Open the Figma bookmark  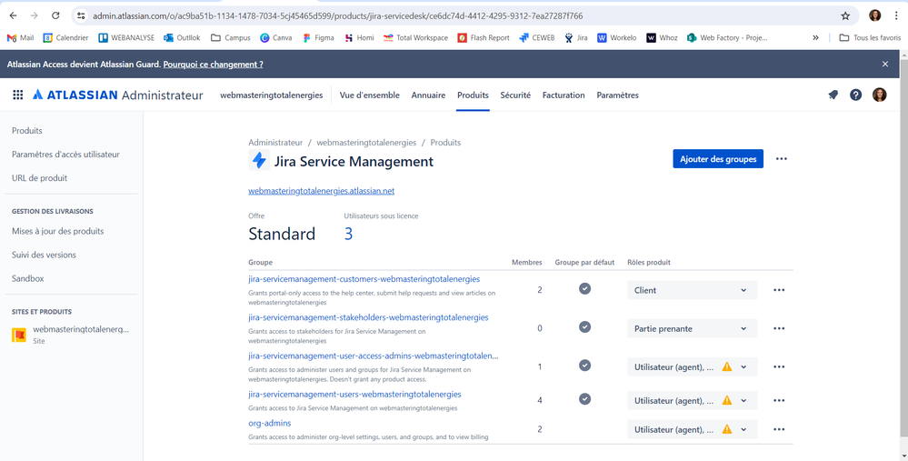tap(318, 37)
